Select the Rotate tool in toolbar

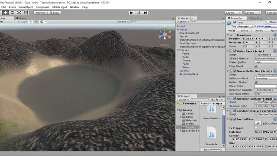[13, 13]
